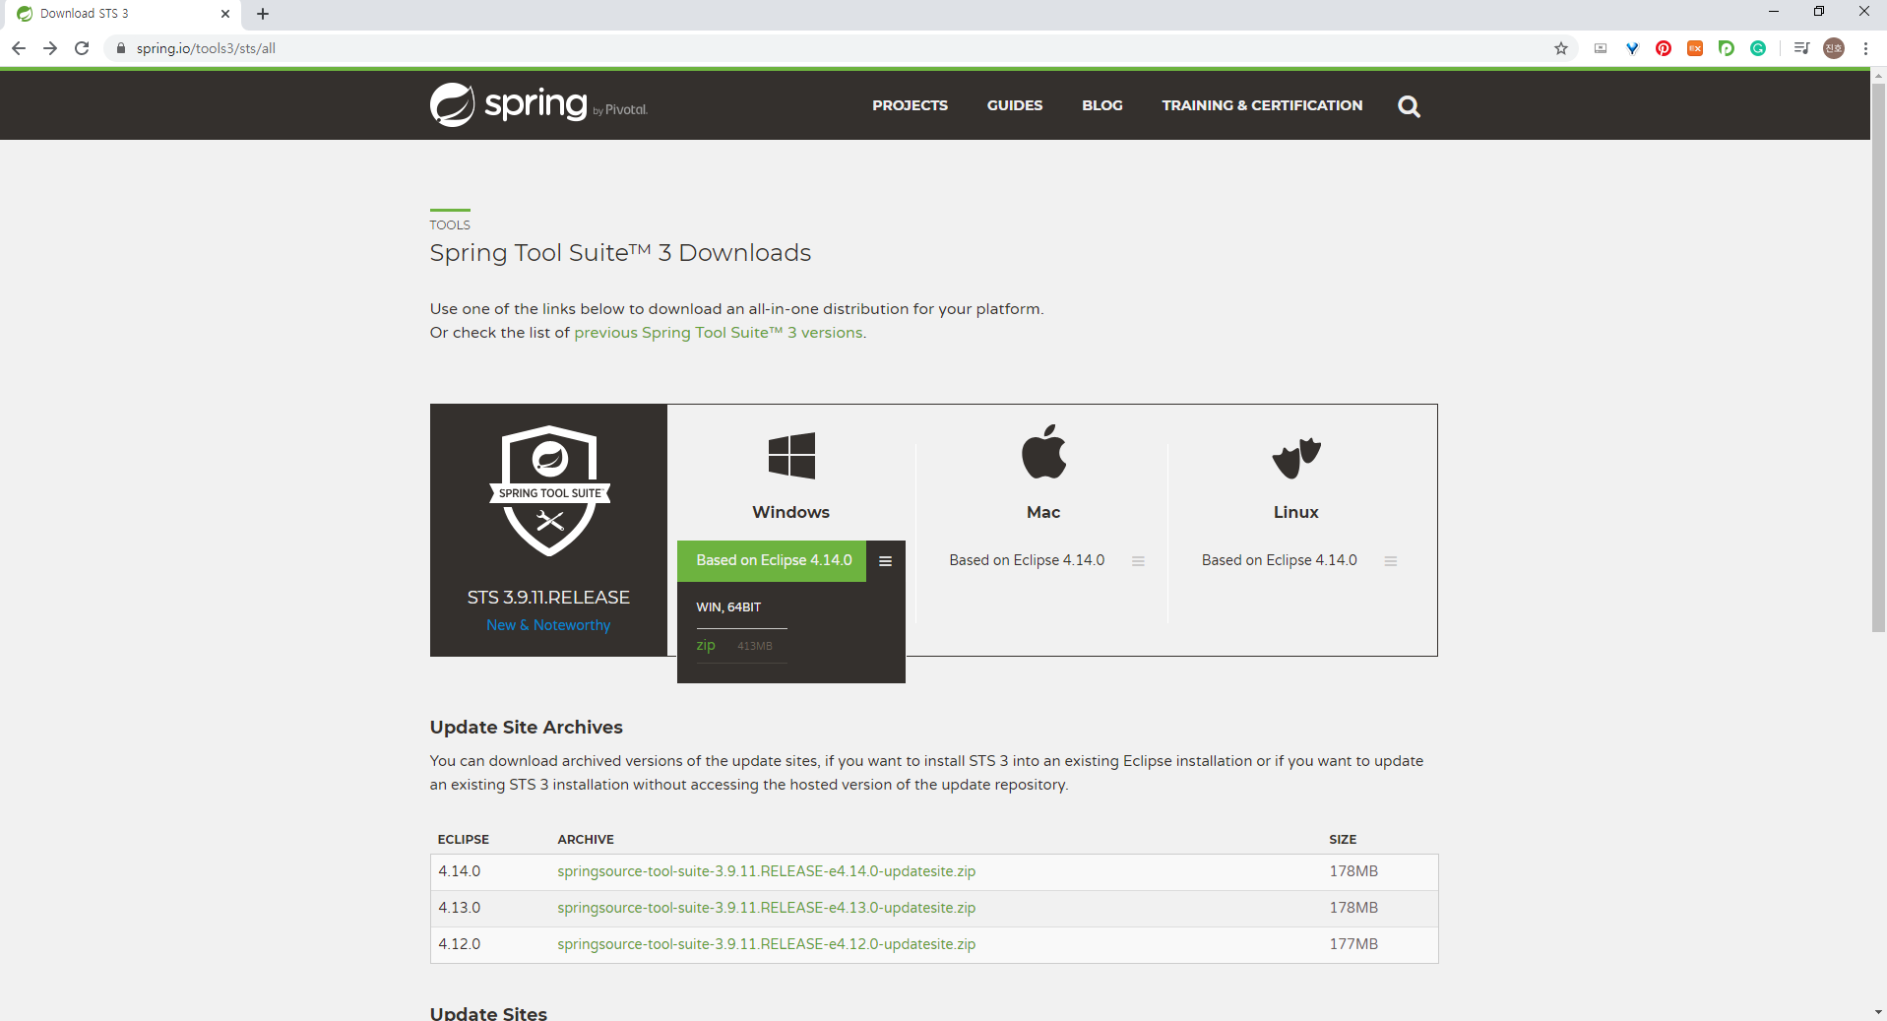Open PROJECTS menu
Viewport: 1887px width, 1021px height.
[x=910, y=105]
